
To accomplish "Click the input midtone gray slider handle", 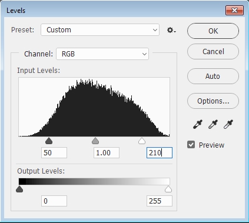I will (95, 141).
